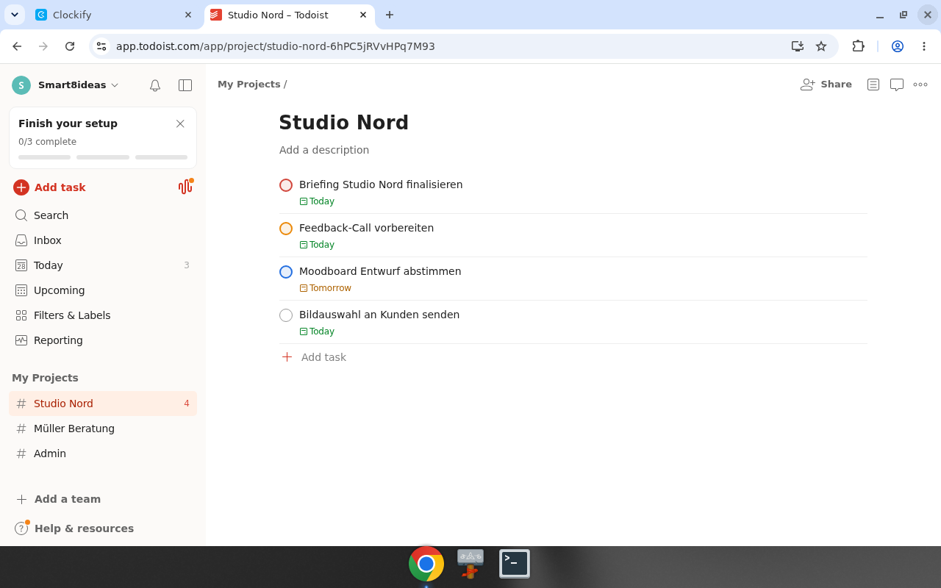The height and width of the screenshot is (588, 941).
Task: View site information icon
Action: [101, 46]
